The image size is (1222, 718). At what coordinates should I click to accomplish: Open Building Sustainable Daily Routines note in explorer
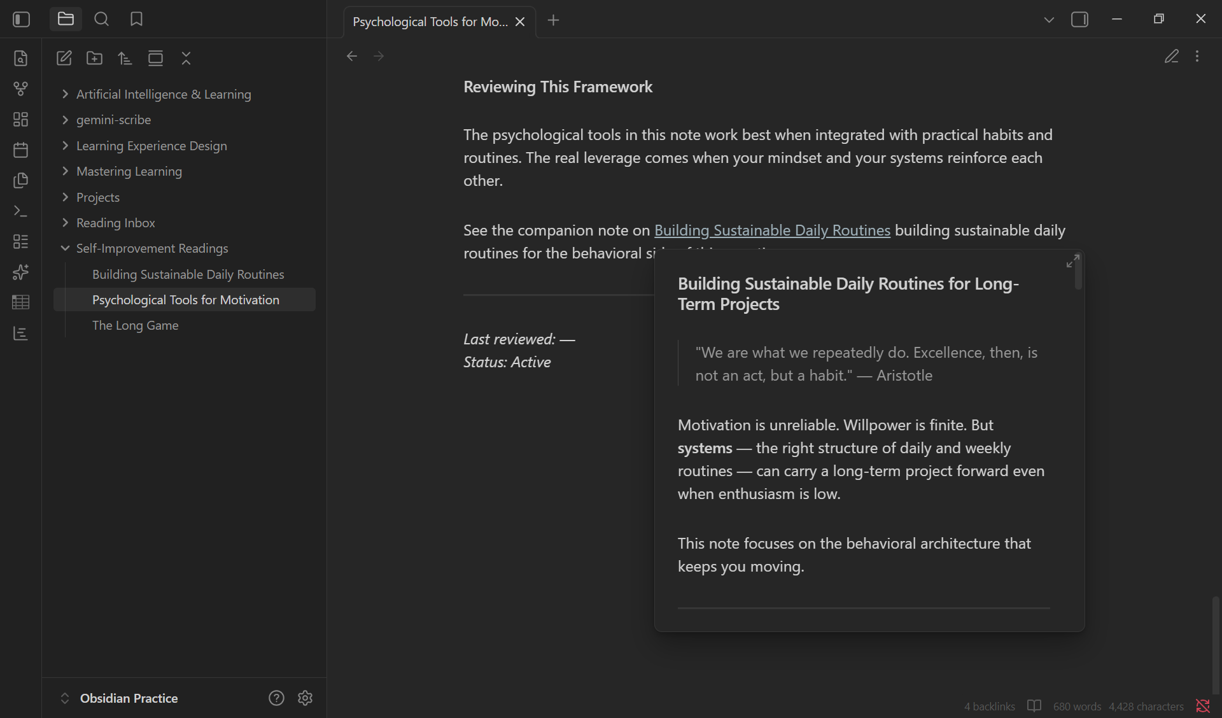188,274
